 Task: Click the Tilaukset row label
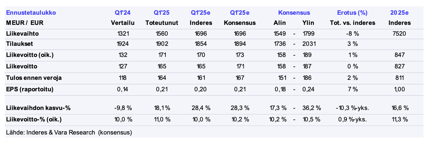[19, 44]
